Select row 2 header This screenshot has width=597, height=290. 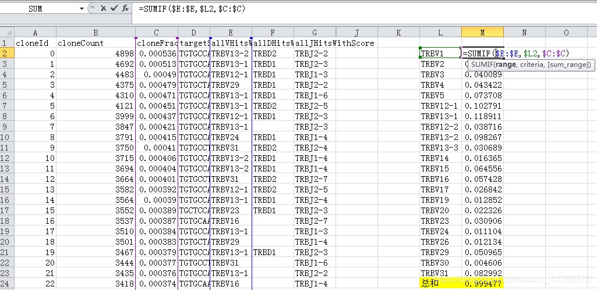7,53
